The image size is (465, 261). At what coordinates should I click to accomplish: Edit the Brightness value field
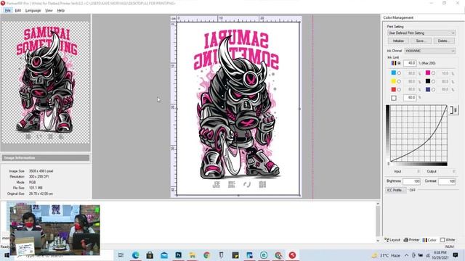pos(412,181)
